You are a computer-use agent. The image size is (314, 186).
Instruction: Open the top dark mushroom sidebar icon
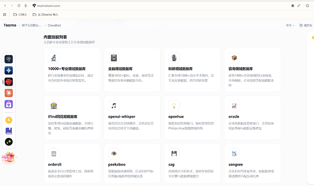pos(9,59)
